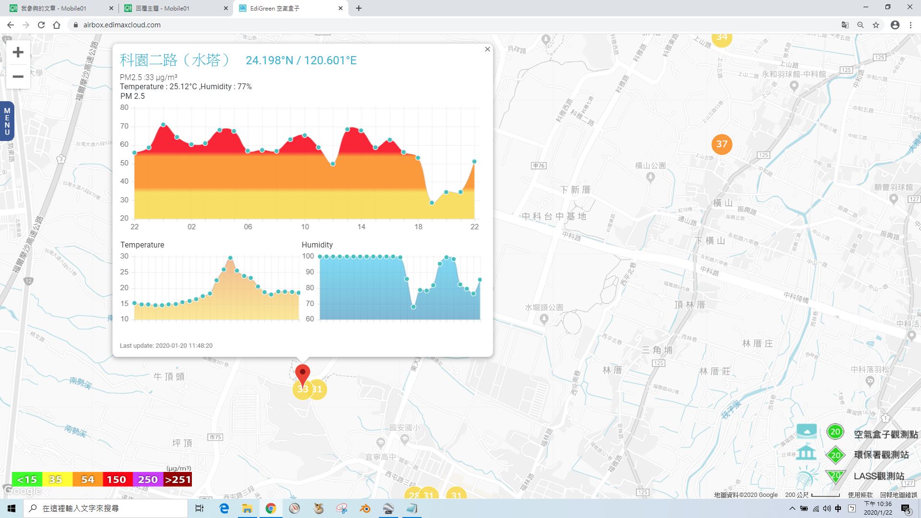Open the notification action center
Viewport: 921px width, 518px height.
906,509
